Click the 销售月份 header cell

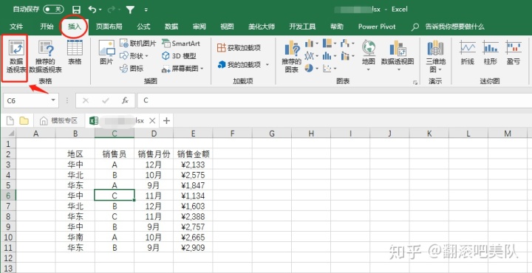click(x=154, y=154)
